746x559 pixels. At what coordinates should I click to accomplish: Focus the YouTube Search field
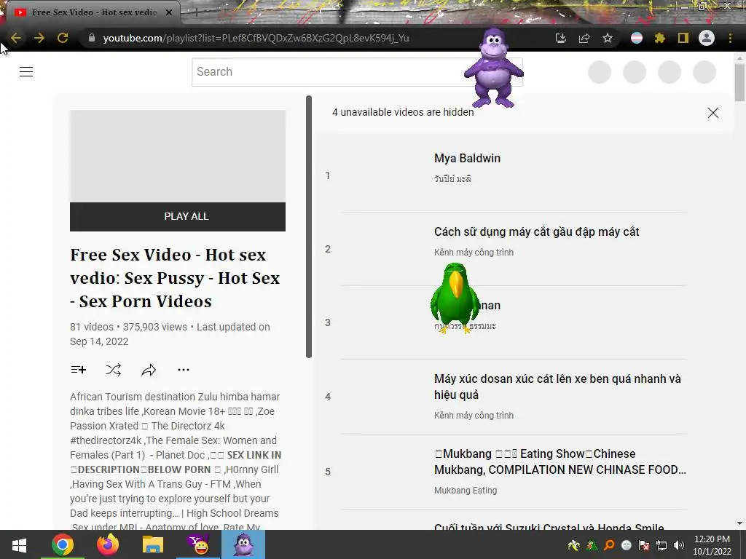(357, 72)
